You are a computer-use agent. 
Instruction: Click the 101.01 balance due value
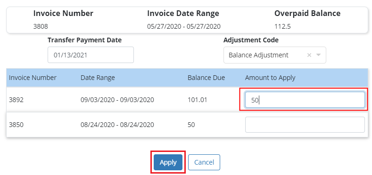point(198,100)
